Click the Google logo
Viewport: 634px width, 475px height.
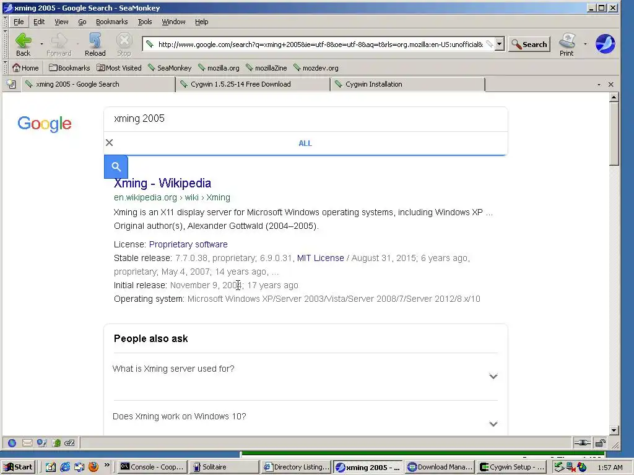pyautogui.click(x=45, y=124)
